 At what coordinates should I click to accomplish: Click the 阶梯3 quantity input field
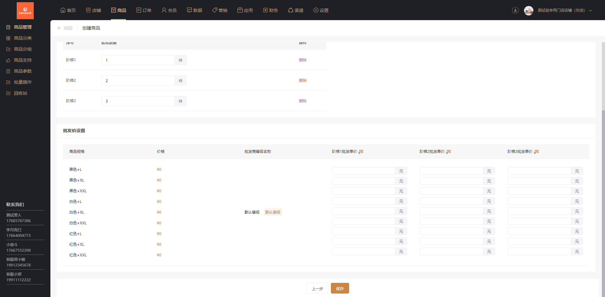pos(138,101)
